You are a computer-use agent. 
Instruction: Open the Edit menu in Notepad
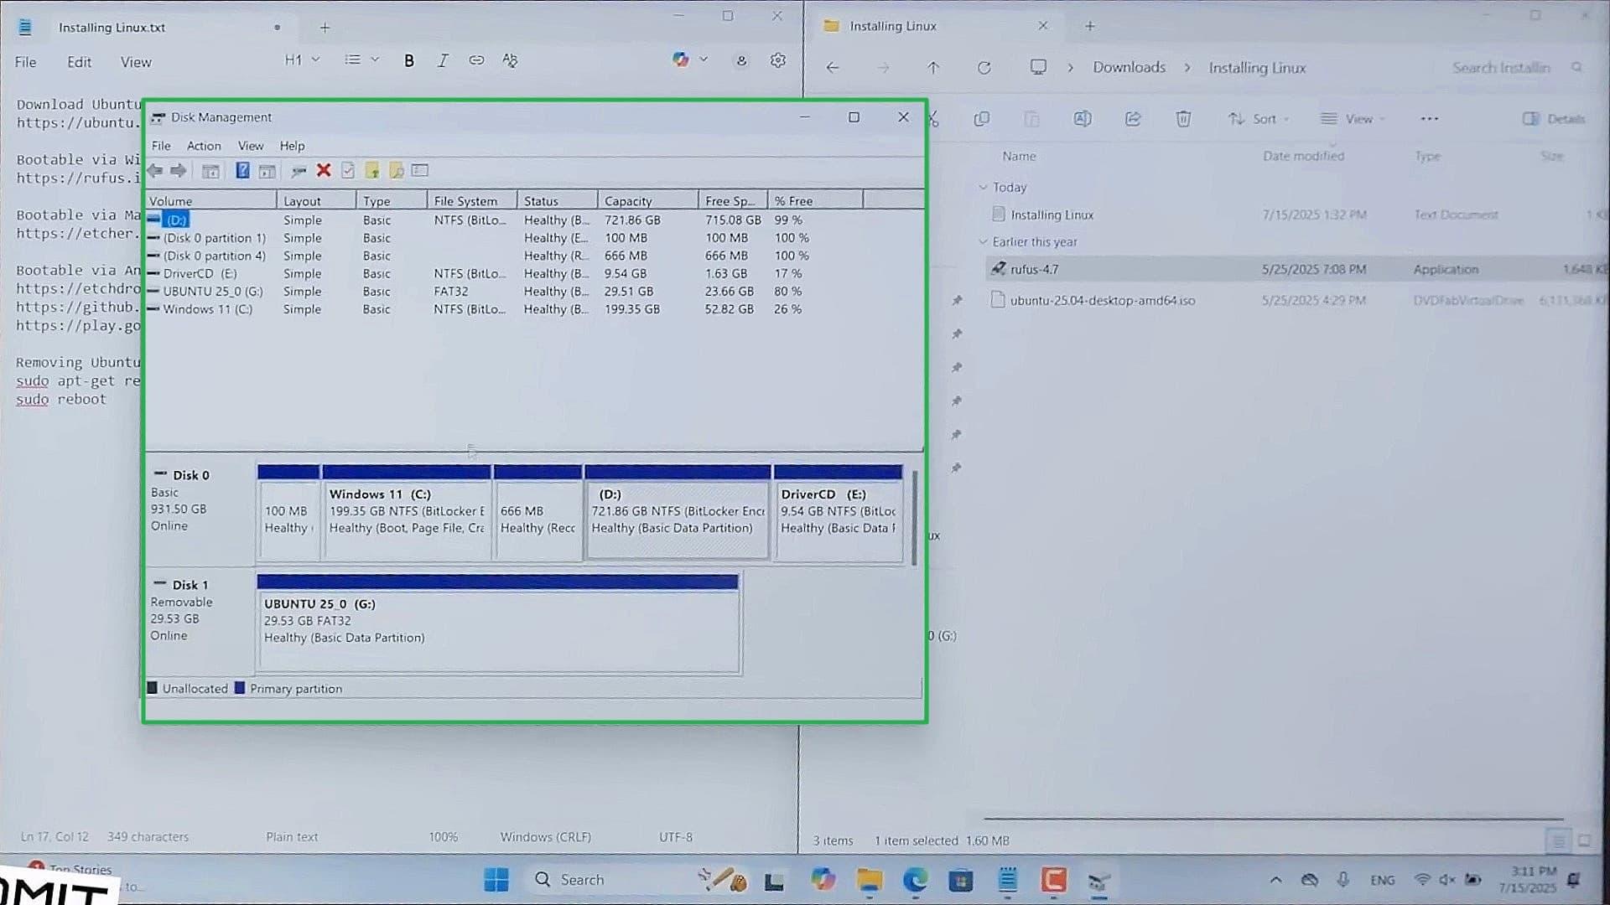coord(79,62)
